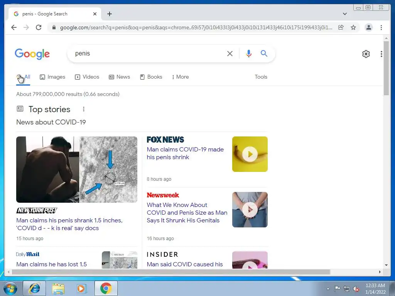
Task: Click the vertical scrollbar thumb
Action: click(386, 69)
